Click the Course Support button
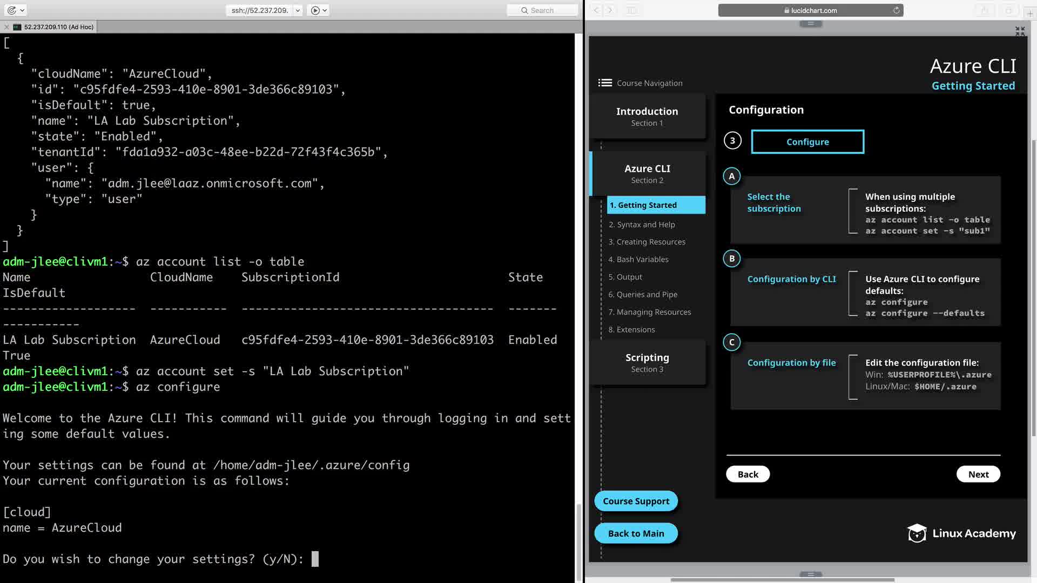Screen dimensions: 1037x583 pyautogui.click(x=636, y=501)
